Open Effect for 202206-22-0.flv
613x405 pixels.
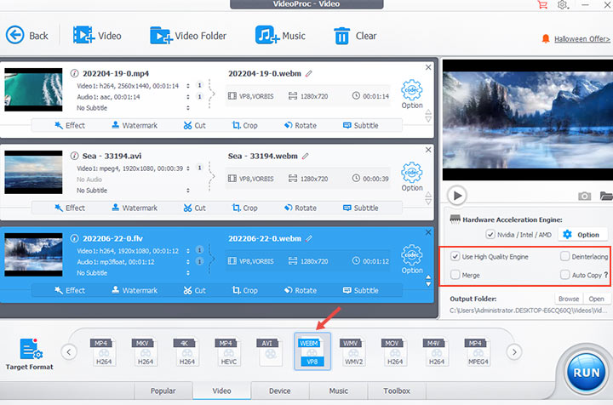pos(70,290)
